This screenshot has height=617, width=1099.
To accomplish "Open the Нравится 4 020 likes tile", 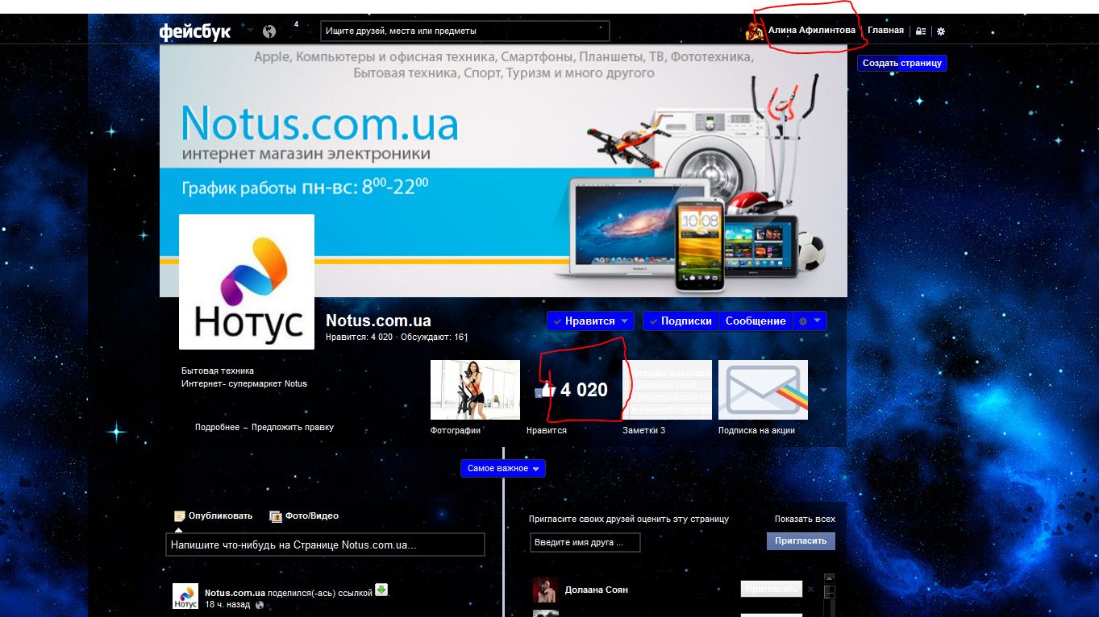I will pyautogui.click(x=571, y=390).
